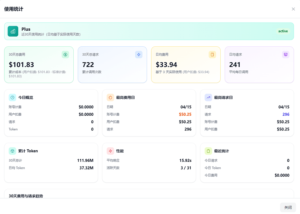The height and width of the screenshot is (214, 300).
Task: Select the 241 daily average requests value
Action: click(x=235, y=65)
